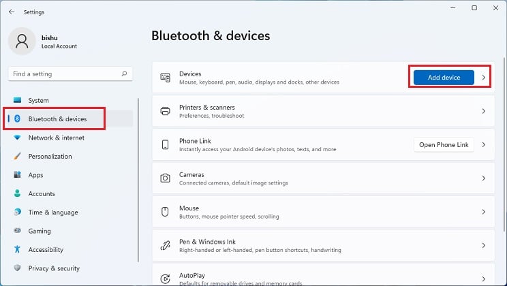The image size is (507, 286).
Task: Click the Devices keyboard icon
Action: (x=165, y=78)
